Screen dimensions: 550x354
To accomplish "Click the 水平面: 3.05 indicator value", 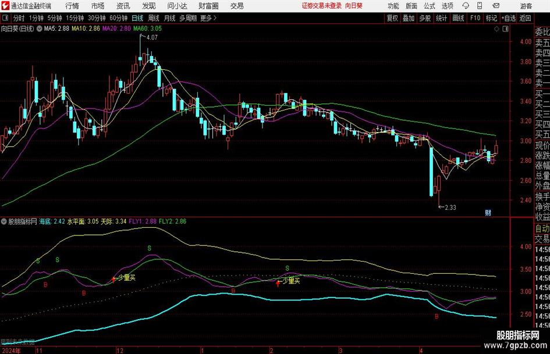I will point(83,221).
